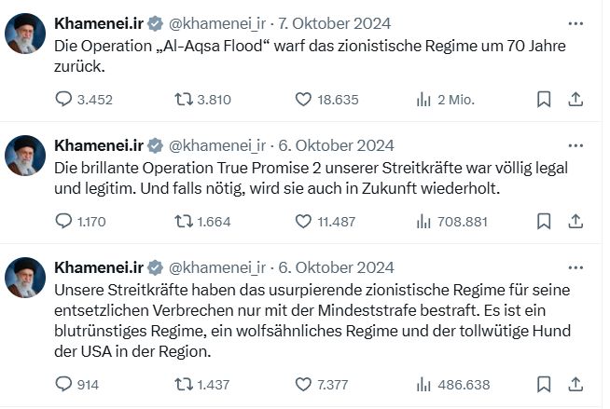The image size is (610, 409).
Task: Open view stats showing 708.881
Action: [423, 221]
